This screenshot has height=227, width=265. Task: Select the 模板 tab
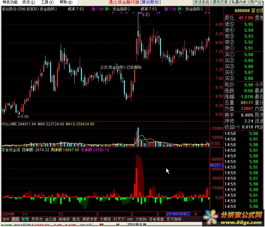click(15, 219)
